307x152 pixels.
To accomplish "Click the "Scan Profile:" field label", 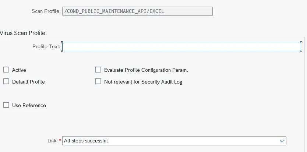I will click(46, 11).
